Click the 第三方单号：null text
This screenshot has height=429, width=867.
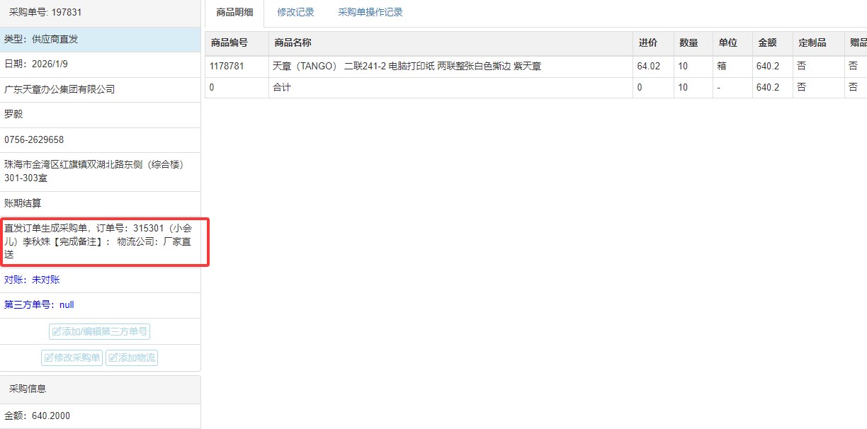pos(39,305)
